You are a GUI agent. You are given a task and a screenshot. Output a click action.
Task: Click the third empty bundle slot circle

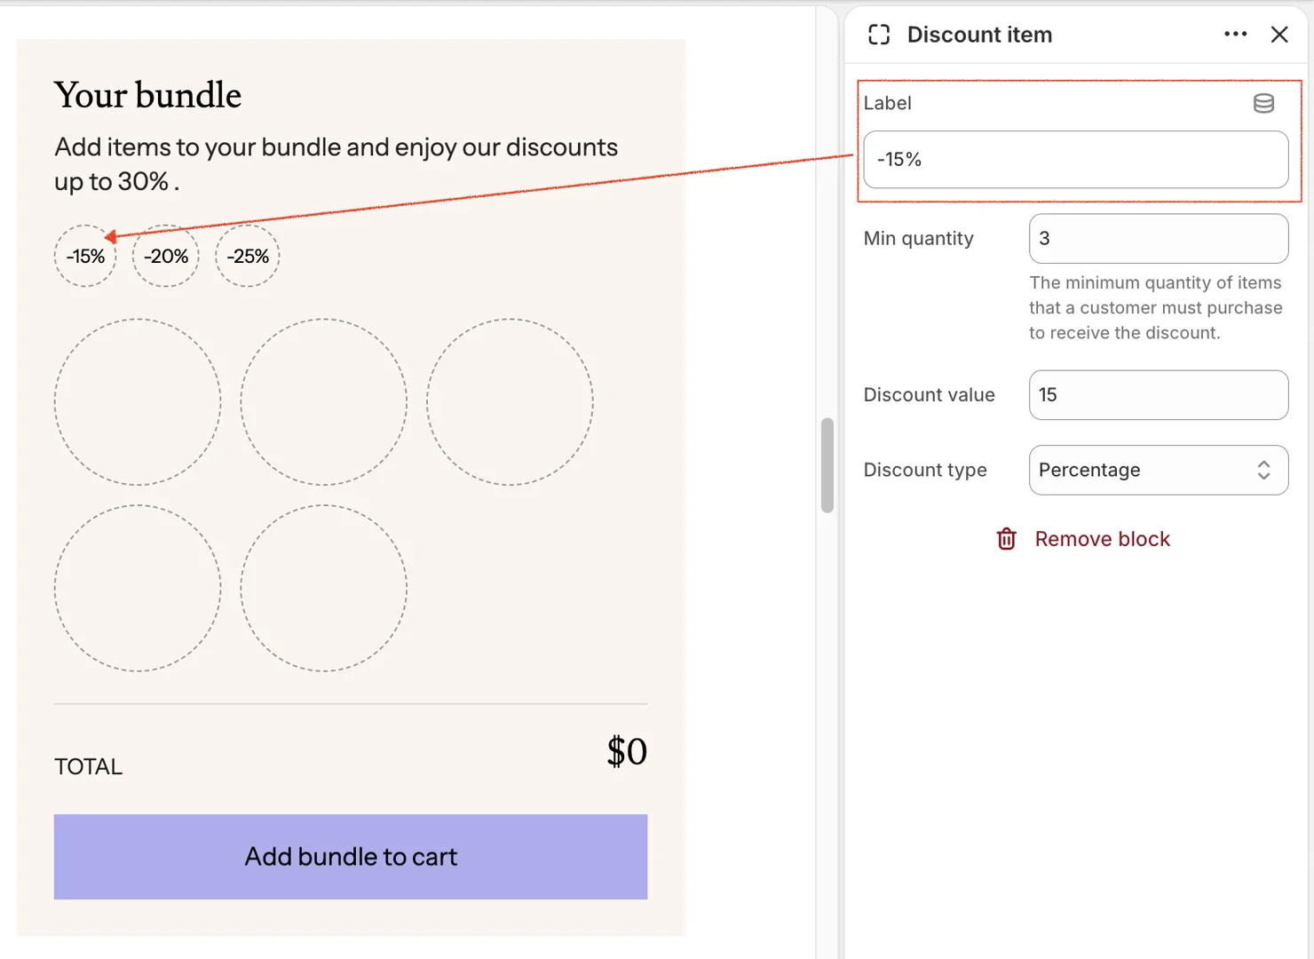(x=510, y=402)
